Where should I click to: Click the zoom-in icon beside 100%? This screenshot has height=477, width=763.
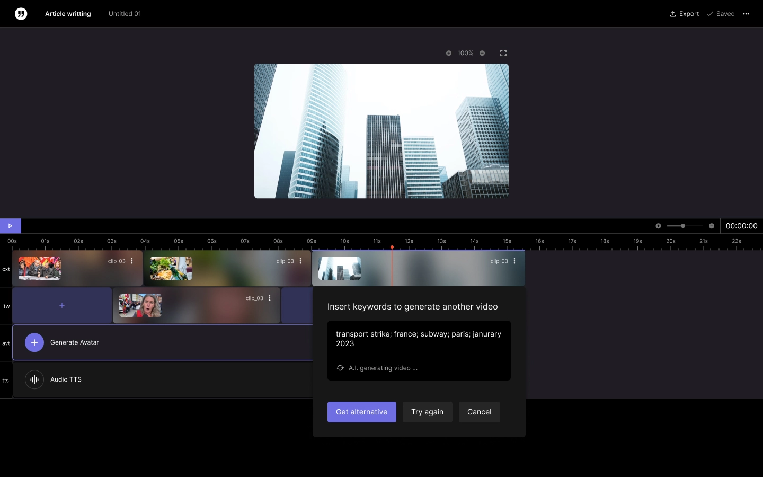click(x=449, y=53)
